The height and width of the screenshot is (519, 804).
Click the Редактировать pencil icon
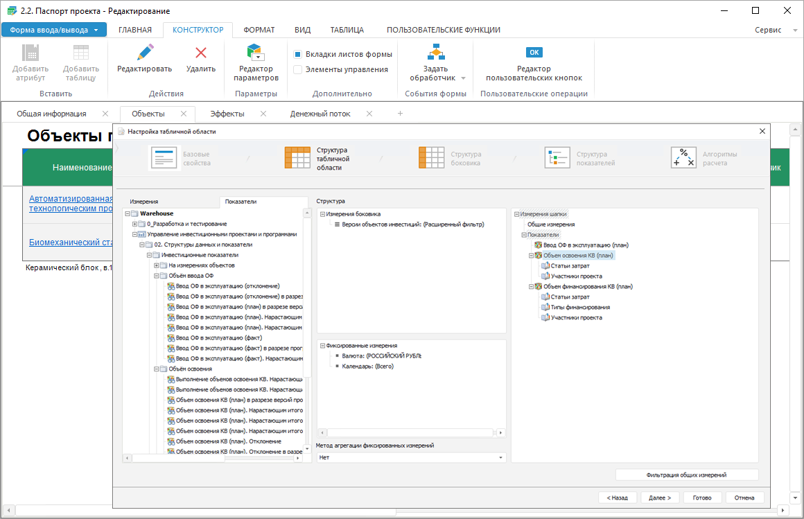[145, 52]
